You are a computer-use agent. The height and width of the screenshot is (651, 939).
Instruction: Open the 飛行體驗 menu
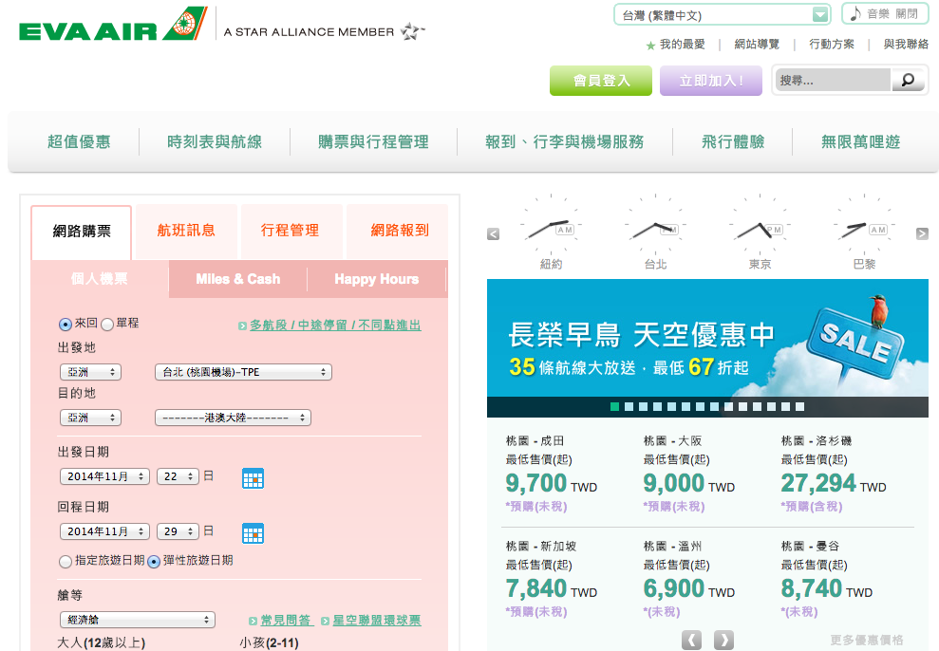[x=733, y=141]
